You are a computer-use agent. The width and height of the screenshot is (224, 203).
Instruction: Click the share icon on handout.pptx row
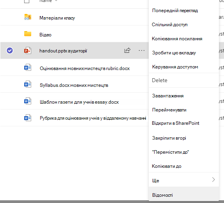[127, 50]
